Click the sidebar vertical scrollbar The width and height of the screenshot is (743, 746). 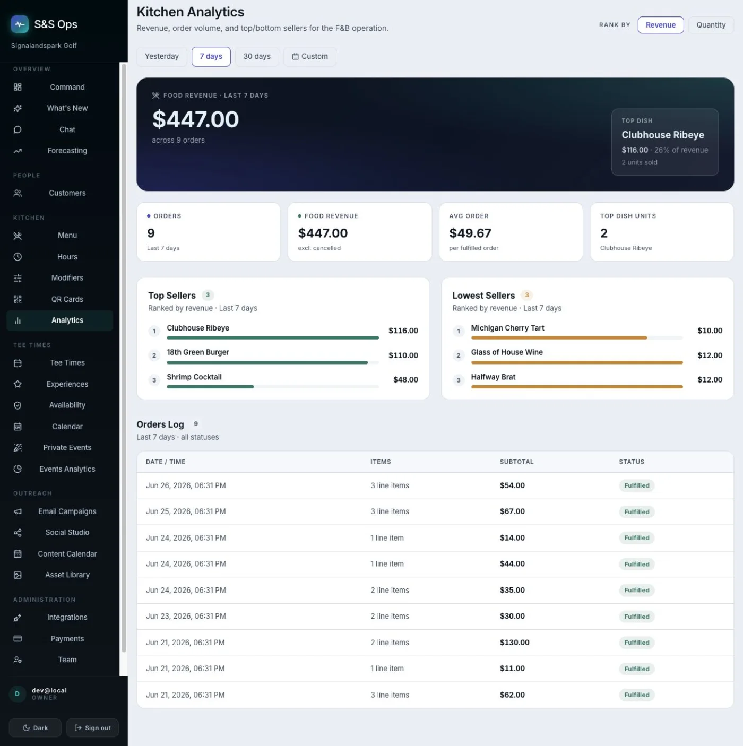[x=124, y=358]
